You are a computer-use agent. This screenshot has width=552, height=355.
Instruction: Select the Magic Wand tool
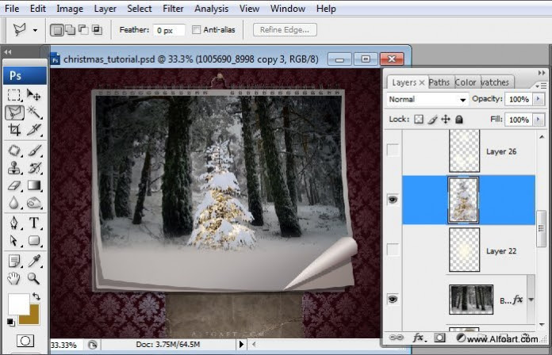point(34,113)
